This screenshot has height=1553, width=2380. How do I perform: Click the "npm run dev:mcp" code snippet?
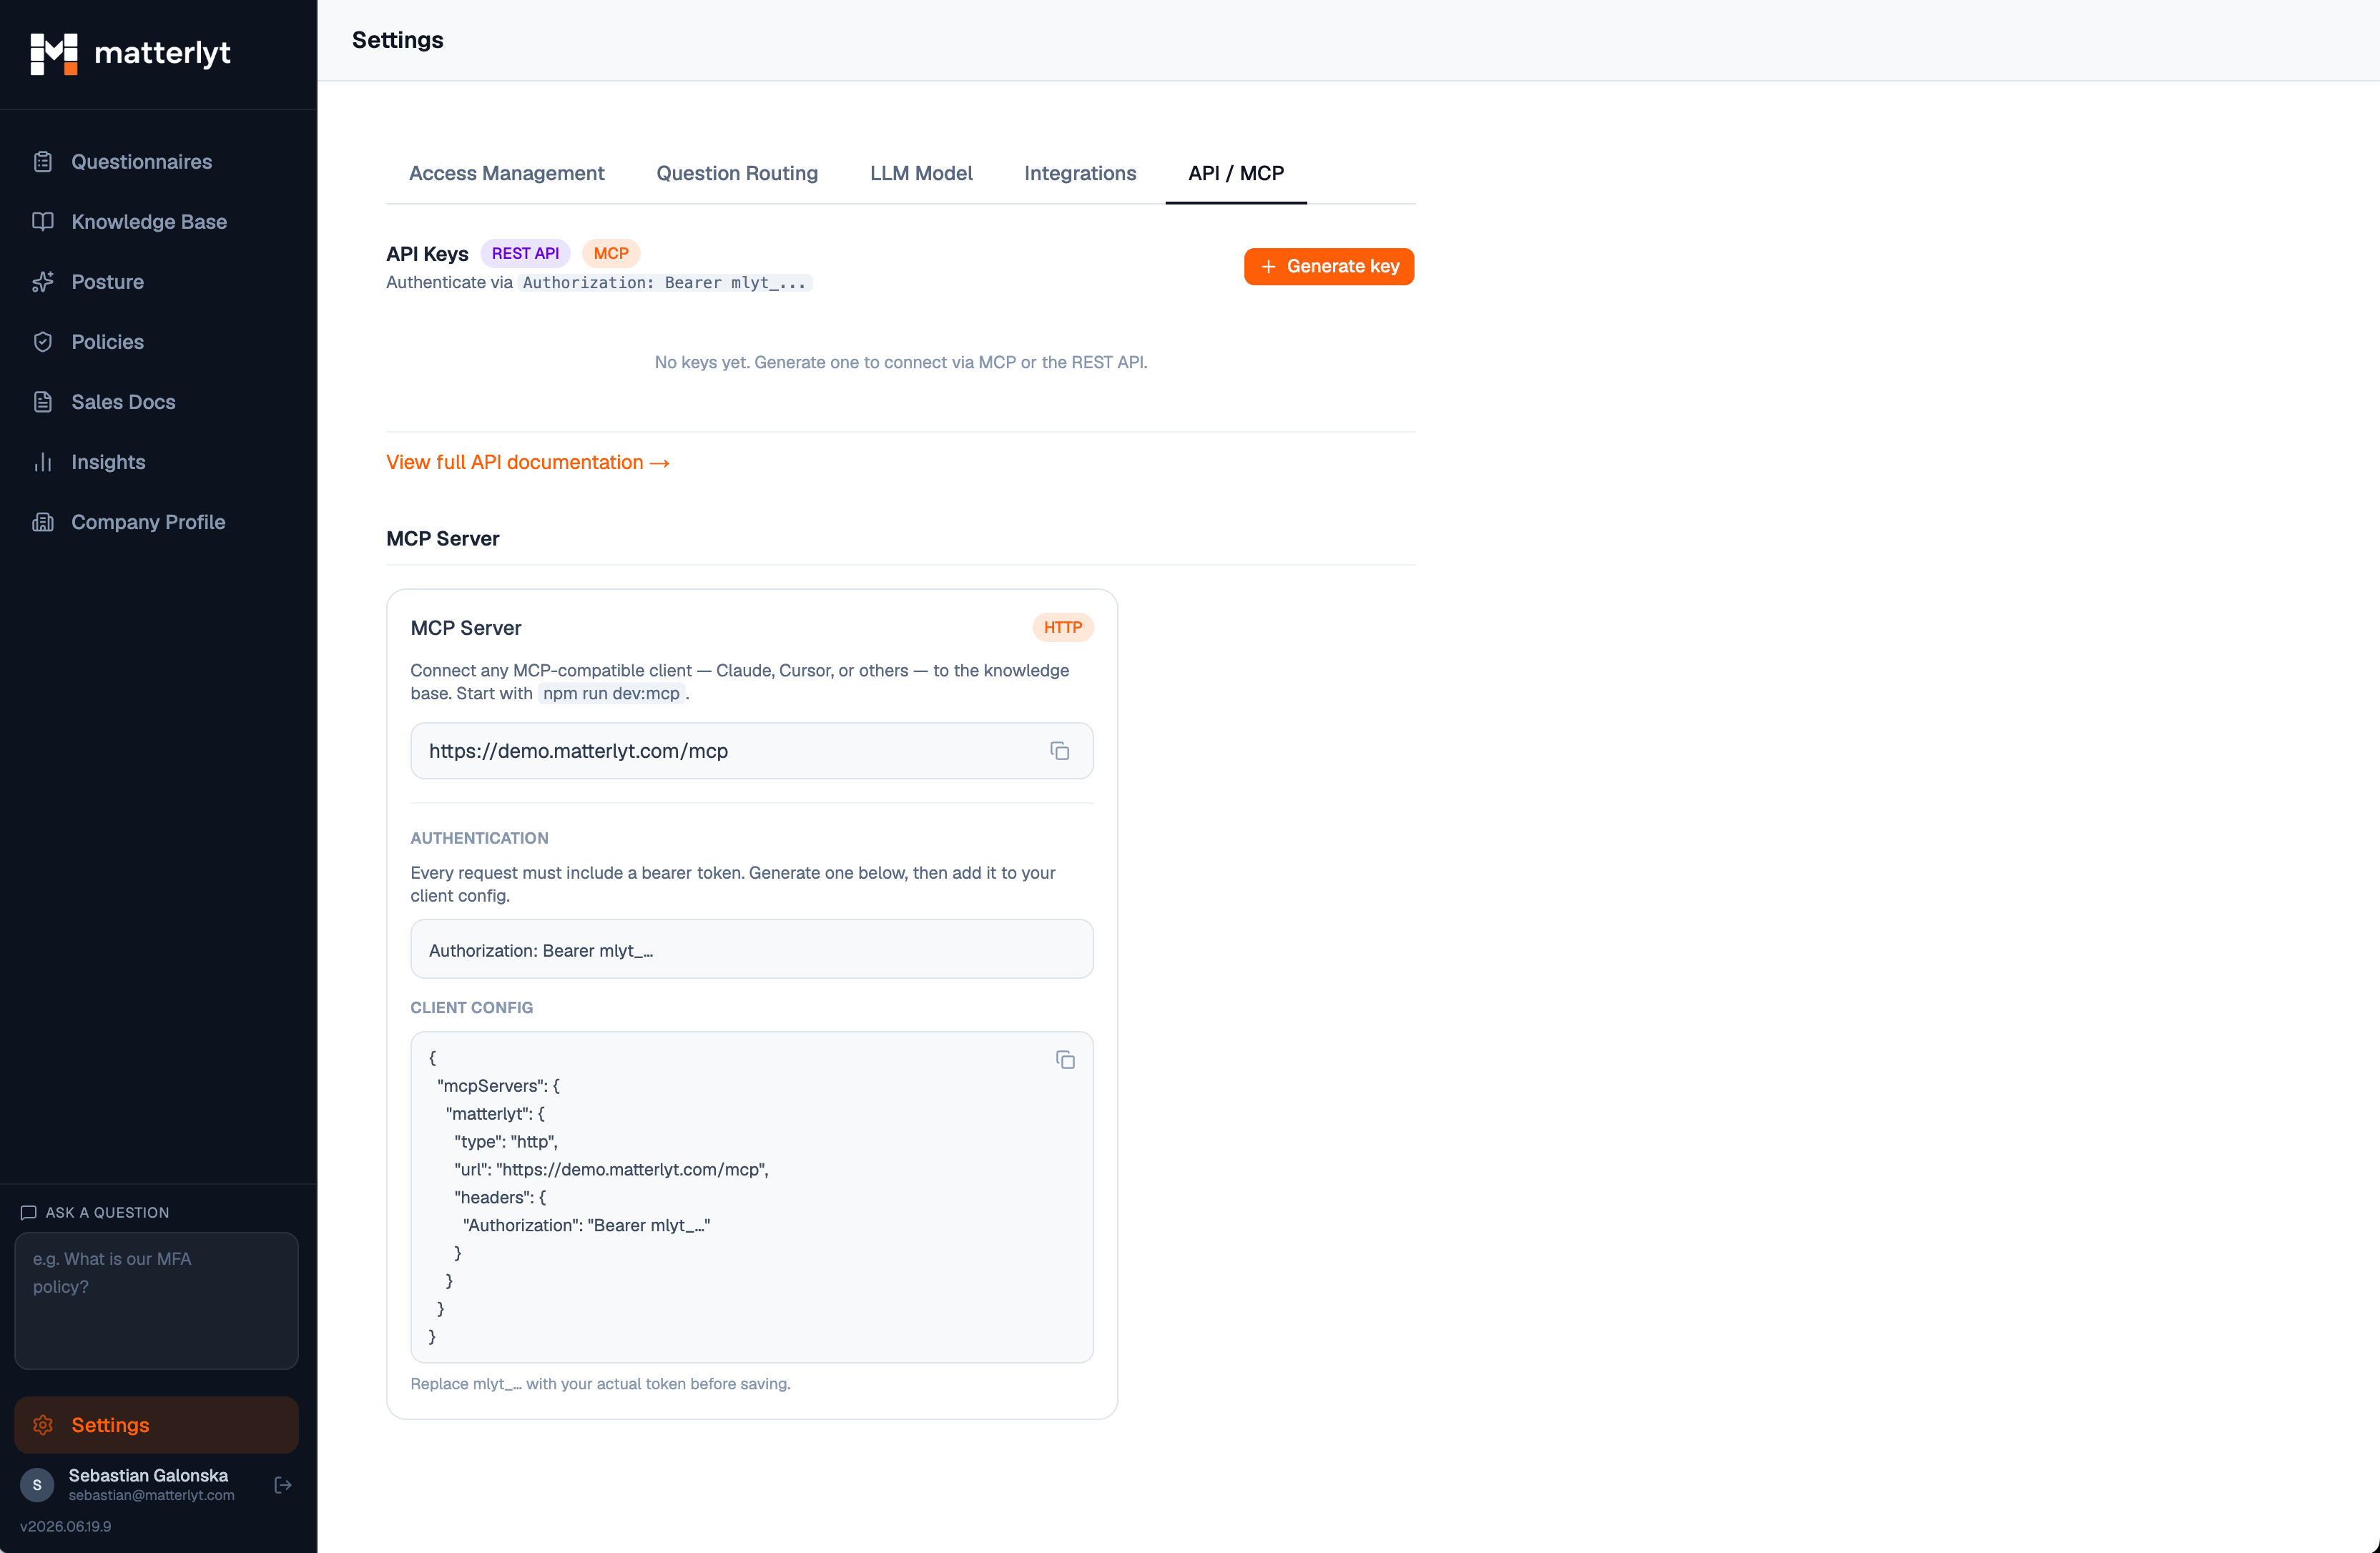612,694
